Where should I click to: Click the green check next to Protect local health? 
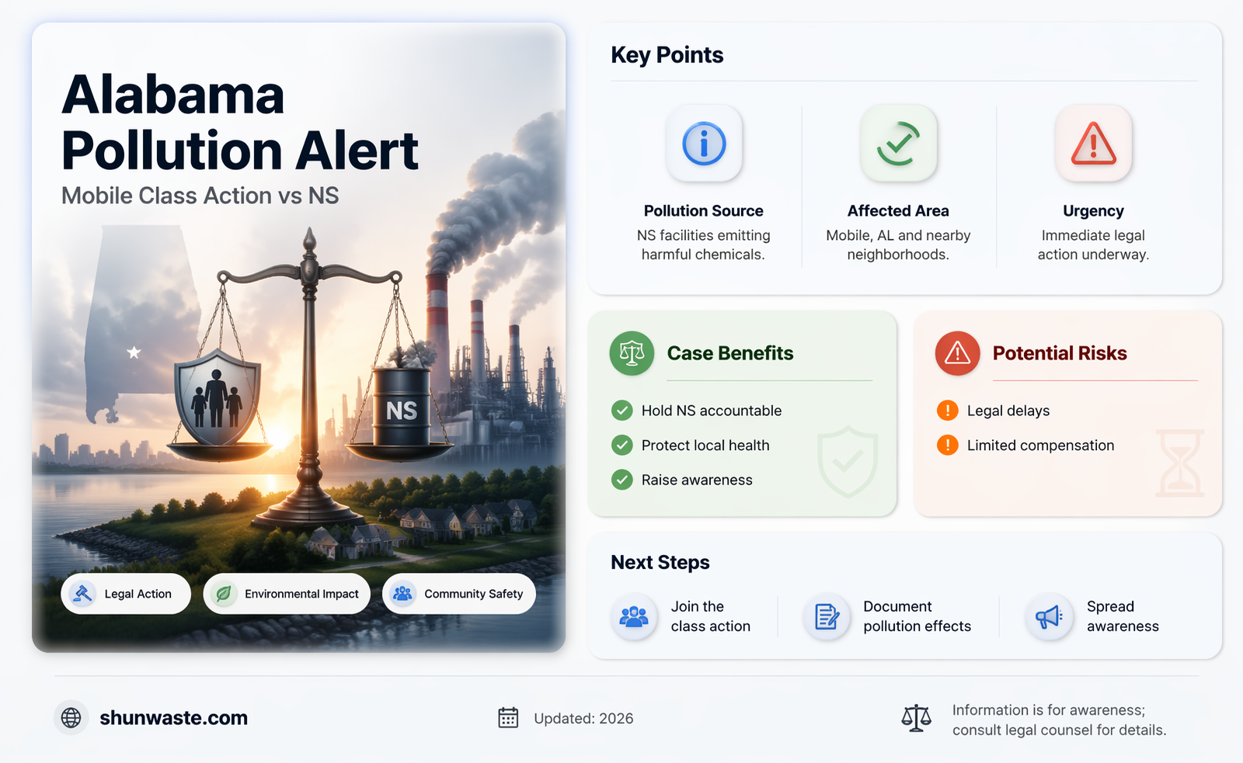(621, 445)
